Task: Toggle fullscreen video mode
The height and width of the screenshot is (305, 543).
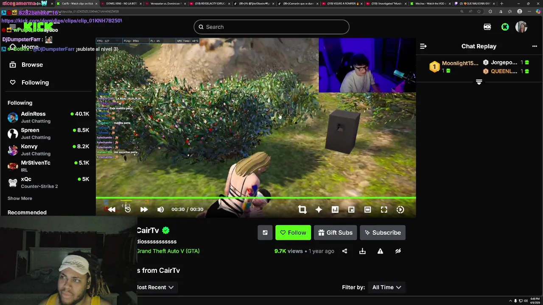Action: pos(384,209)
